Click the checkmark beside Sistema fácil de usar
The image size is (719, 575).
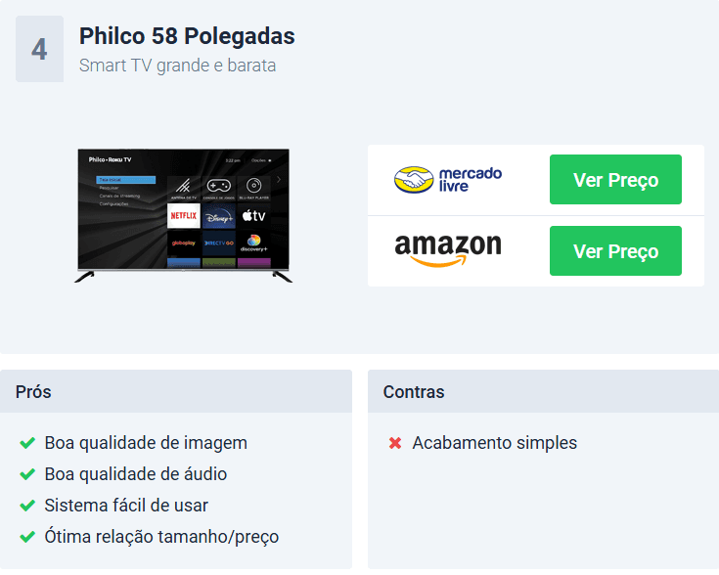[x=27, y=506]
